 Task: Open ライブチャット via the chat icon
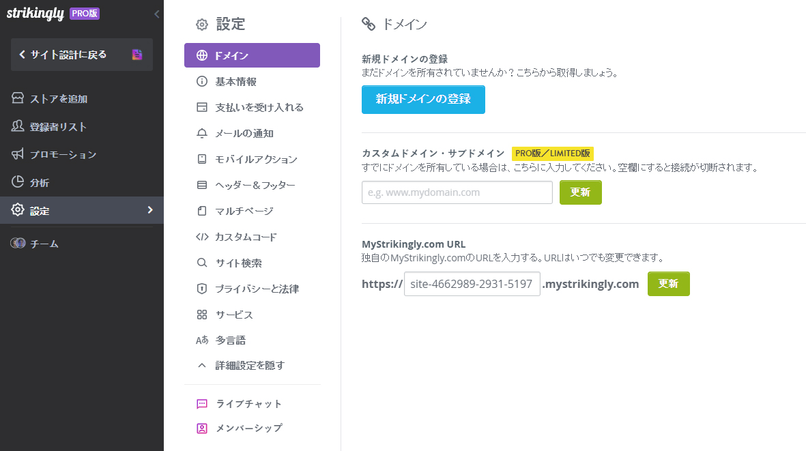(x=201, y=403)
